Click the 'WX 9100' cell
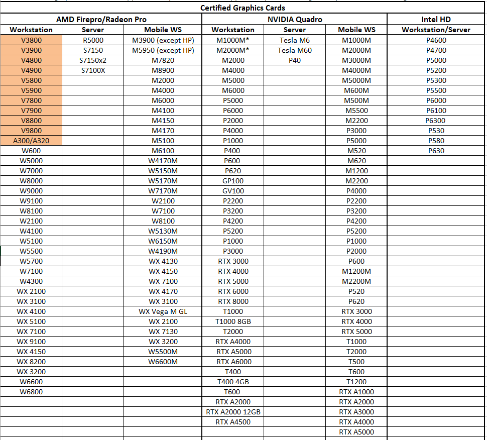The height and width of the screenshot is (440, 487). (31, 342)
